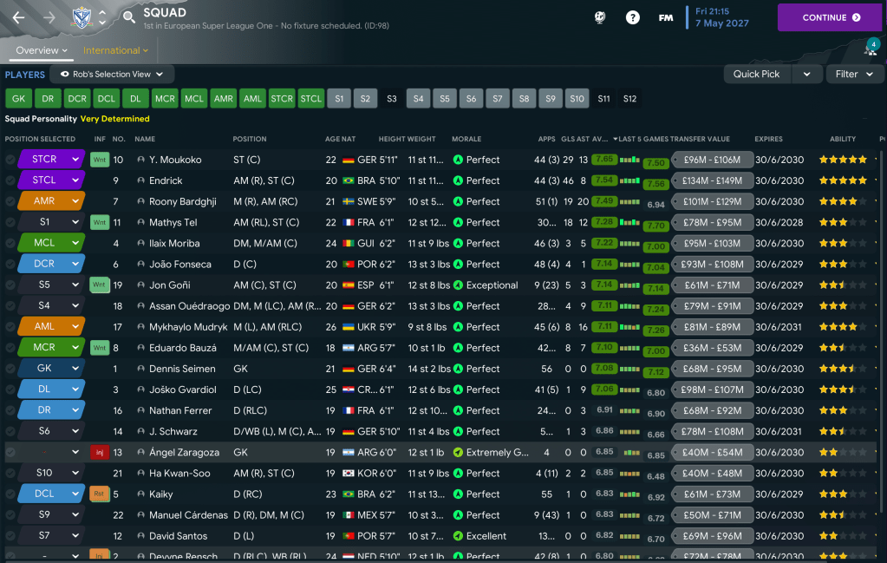Open the search magnifier icon
887x563 pixels.
point(128,17)
